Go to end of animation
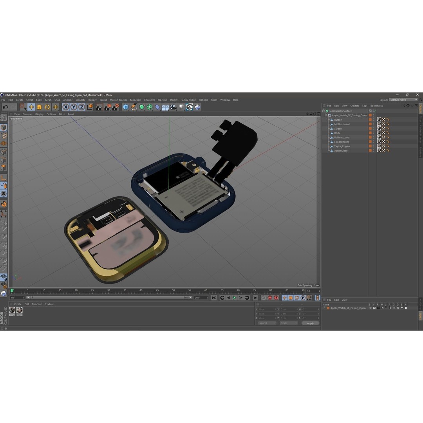 255,298
